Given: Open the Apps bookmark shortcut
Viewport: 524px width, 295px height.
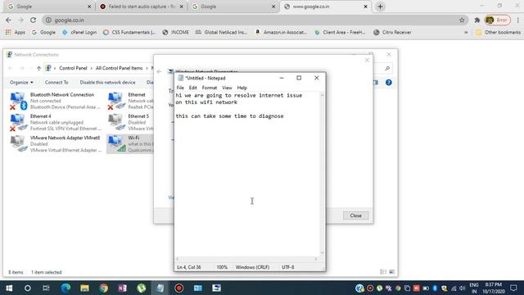Looking at the screenshot, I should (16, 32).
